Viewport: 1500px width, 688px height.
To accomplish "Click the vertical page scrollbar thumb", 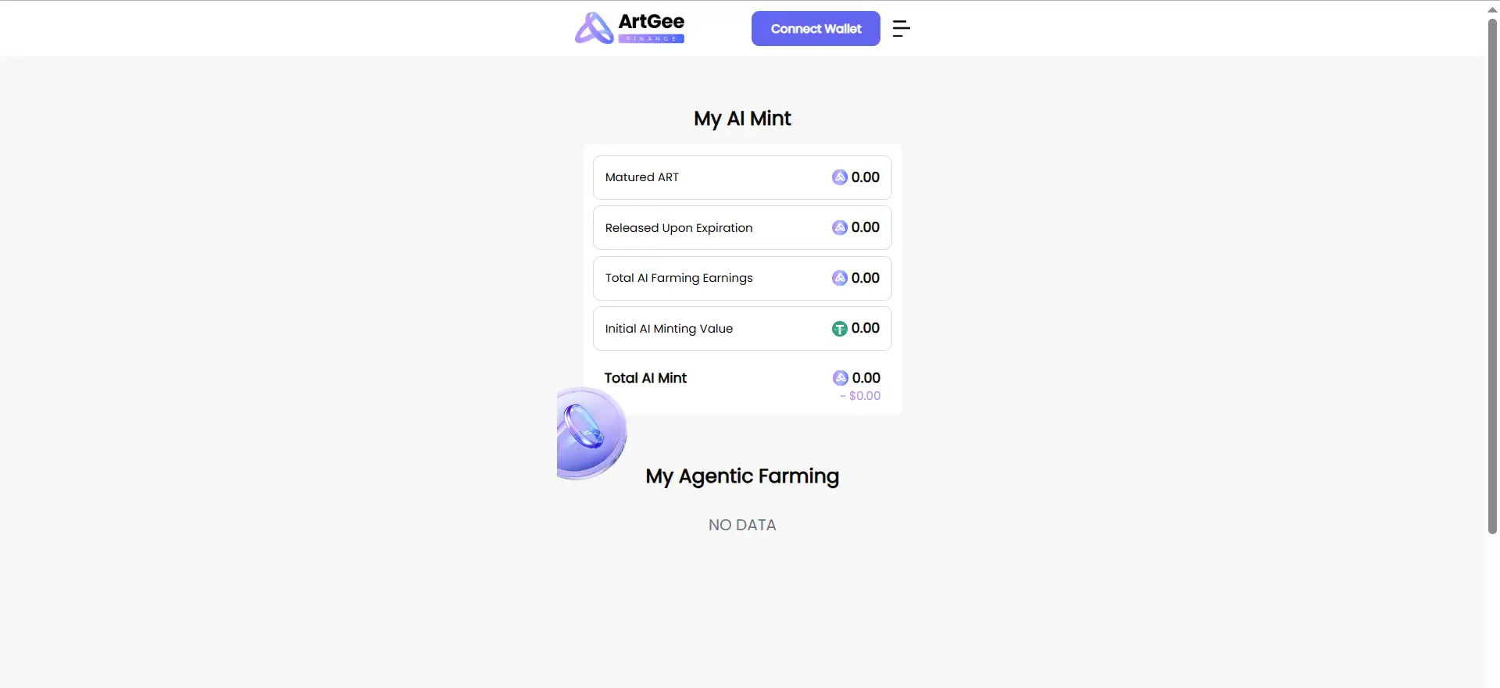I will [1492, 273].
